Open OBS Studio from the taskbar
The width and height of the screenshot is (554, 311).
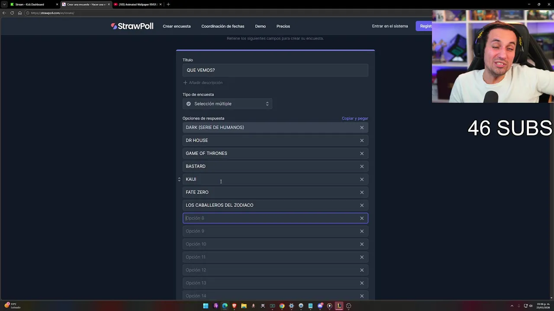point(348,306)
